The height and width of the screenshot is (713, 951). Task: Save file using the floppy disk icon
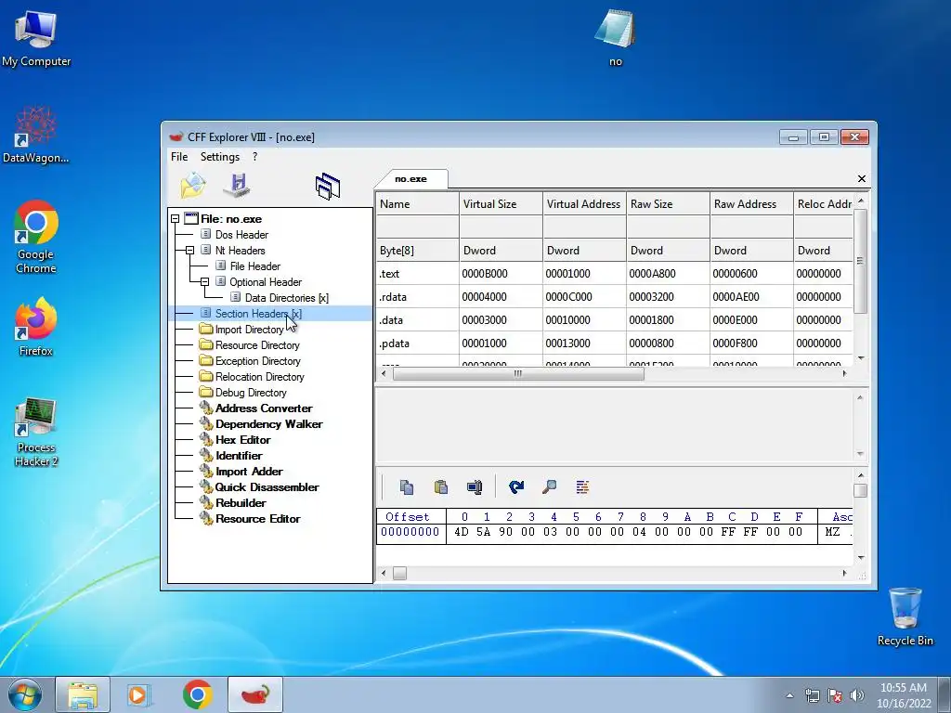[x=237, y=186]
